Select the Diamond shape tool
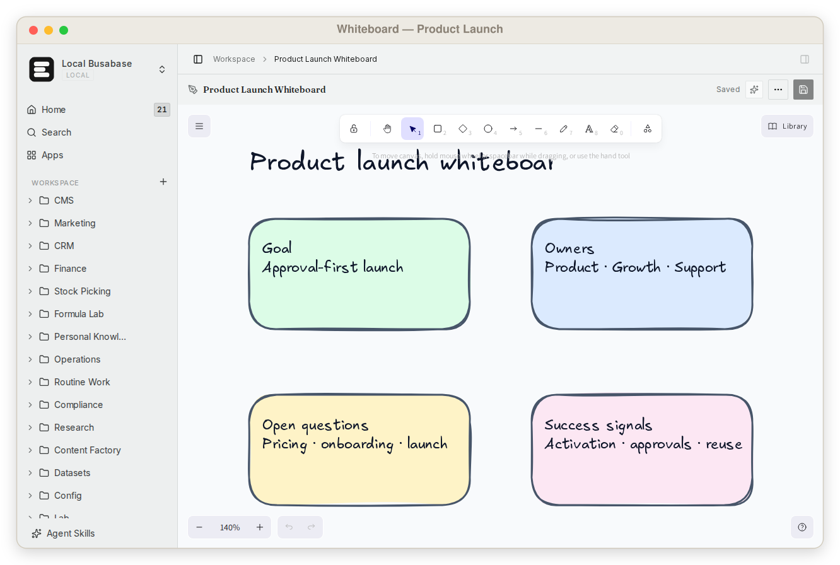840x565 pixels. point(463,129)
